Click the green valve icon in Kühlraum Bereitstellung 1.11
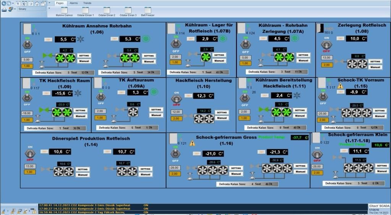This screenshot has width=391, height=215. (263, 109)
